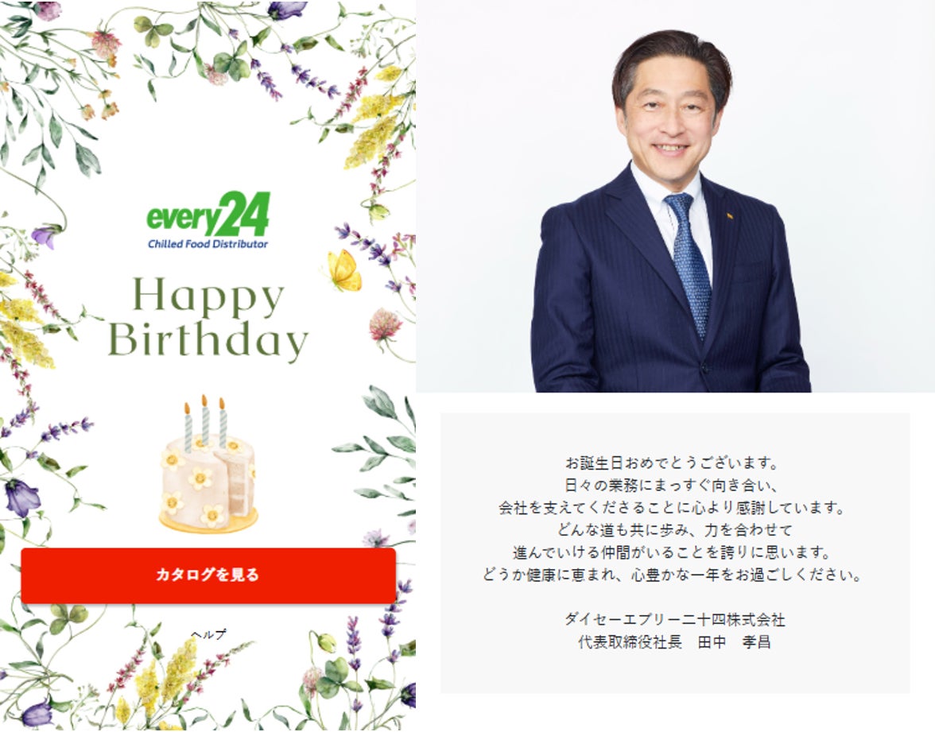
Task: Click the Happy heading word
Action: click(208, 296)
